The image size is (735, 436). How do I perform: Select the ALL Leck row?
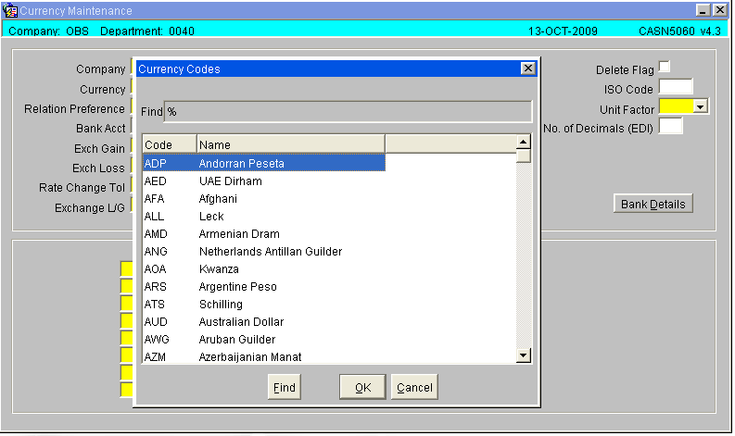pos(264,216)
